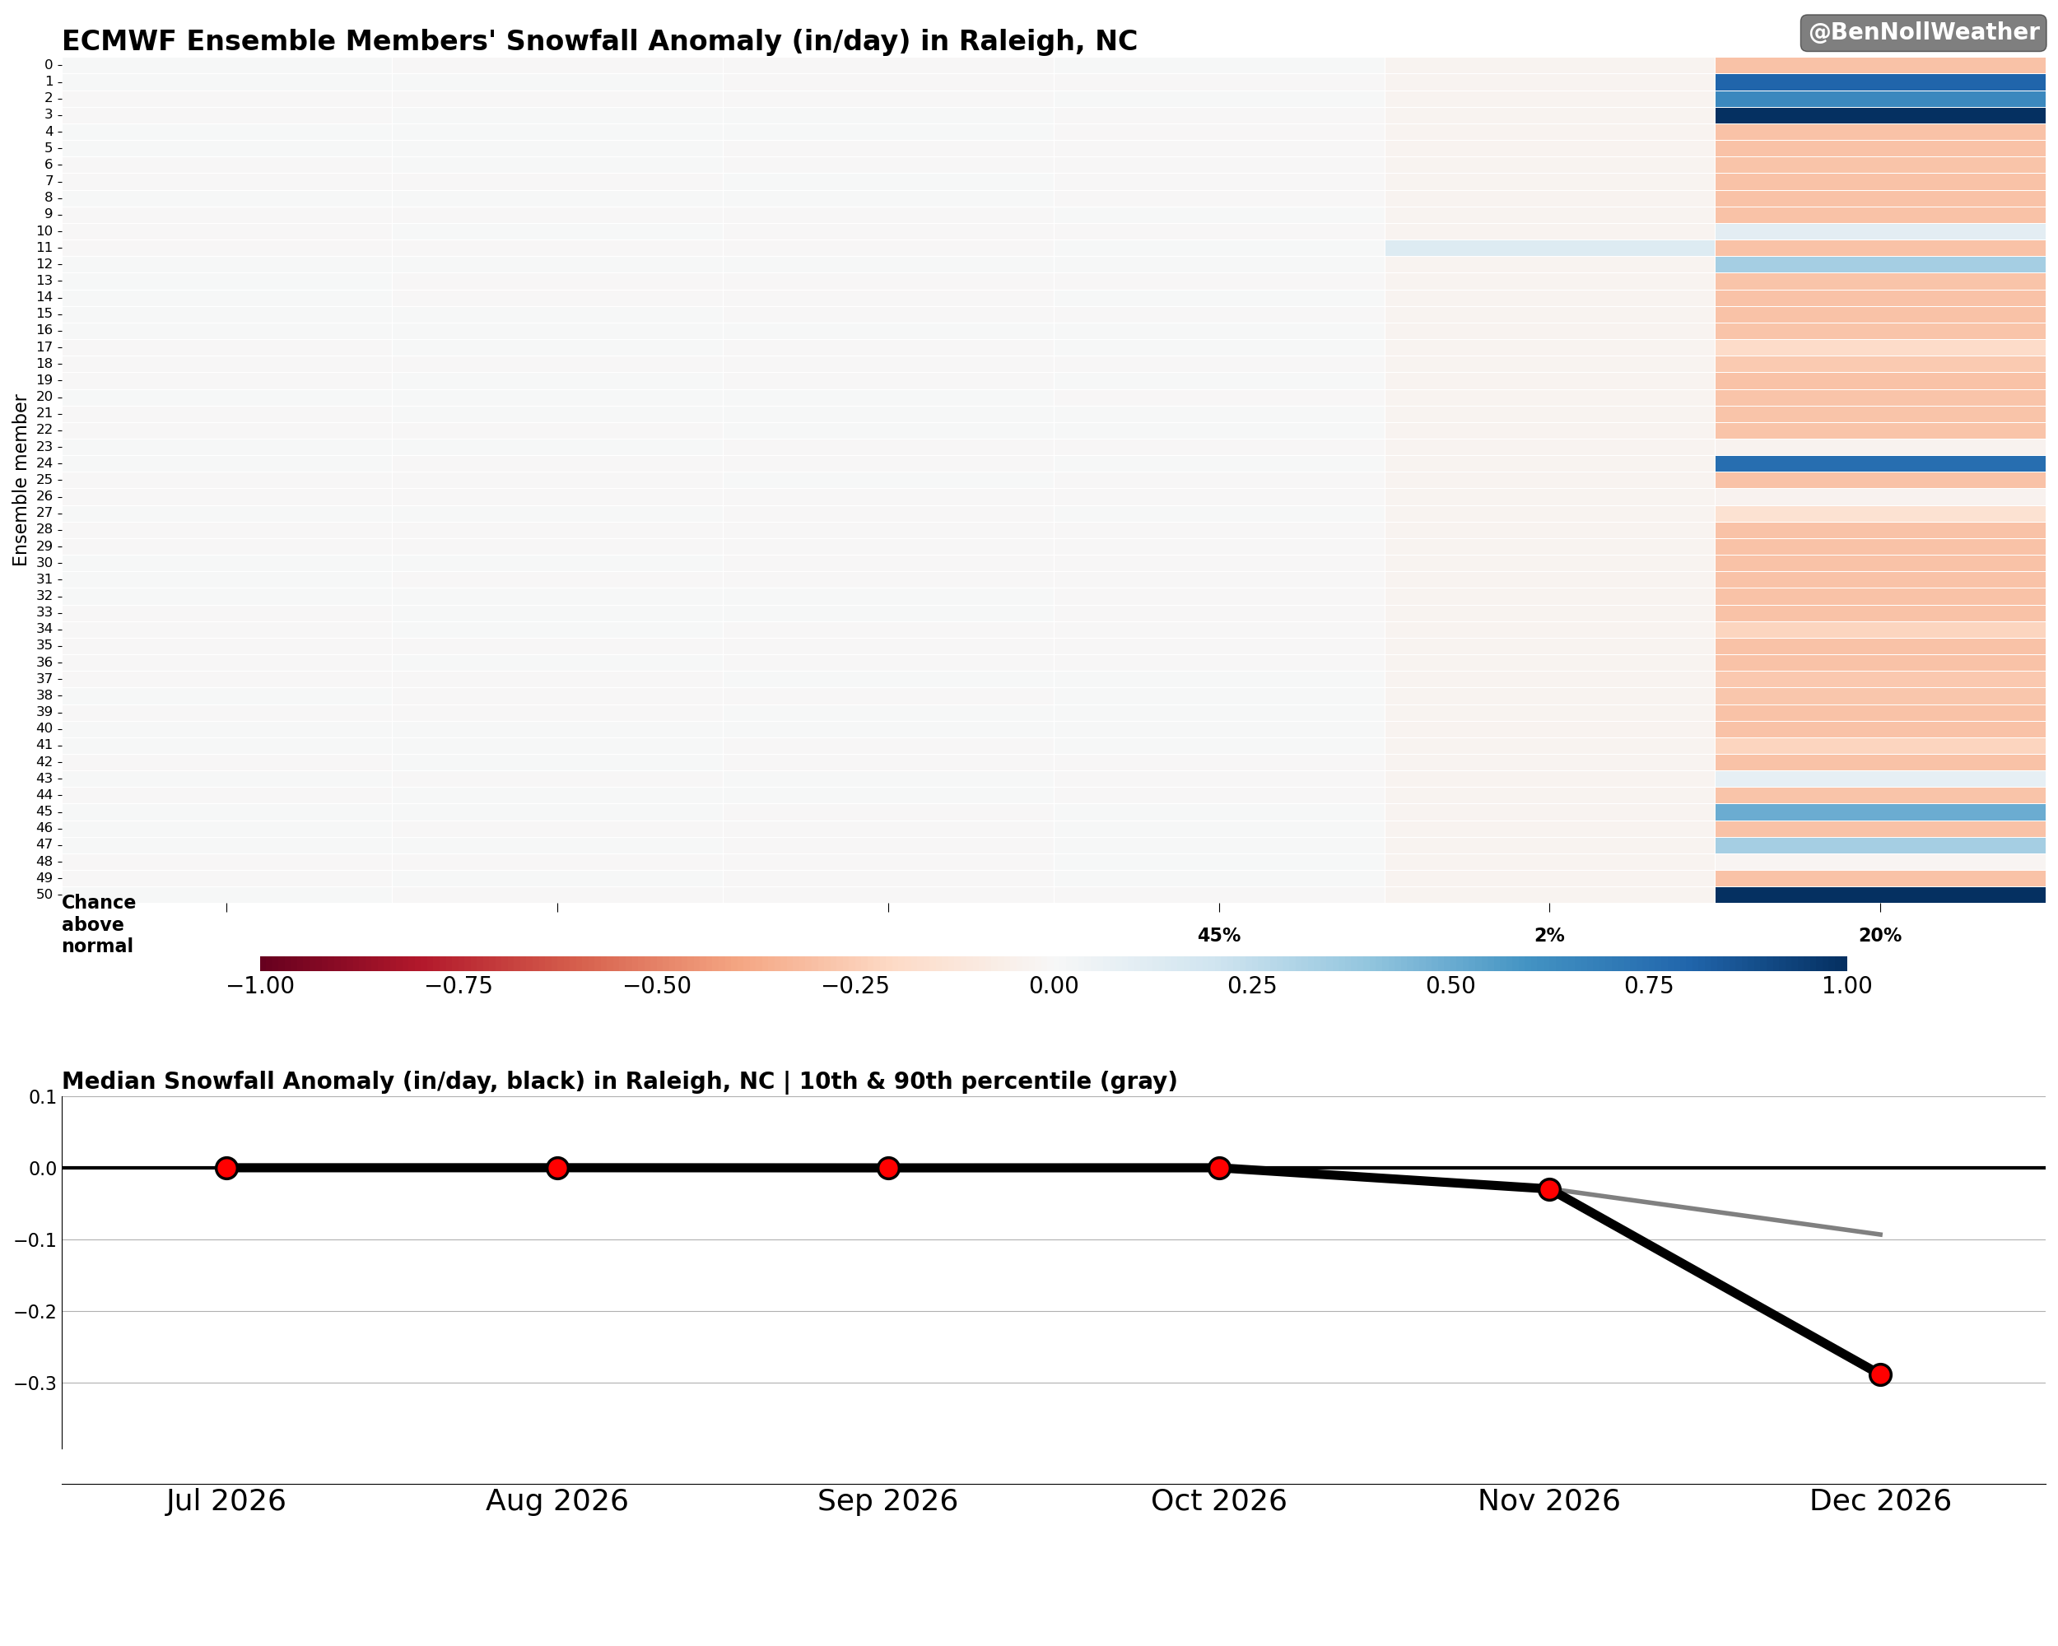
Task: Click member 50's dark navy December heatmap cell
Action: point(1880,895)
